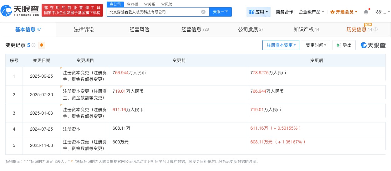Image resolution: width=391 pixels, height=171 pixels.
Task: Open the 经营风险 tab
Action: tap(140, 30)
